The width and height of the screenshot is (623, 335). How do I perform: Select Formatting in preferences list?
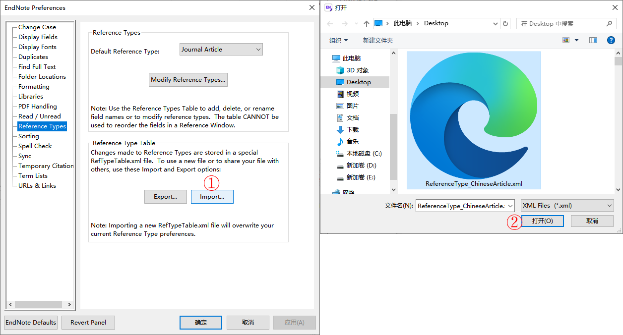click(x=34, y=87)
